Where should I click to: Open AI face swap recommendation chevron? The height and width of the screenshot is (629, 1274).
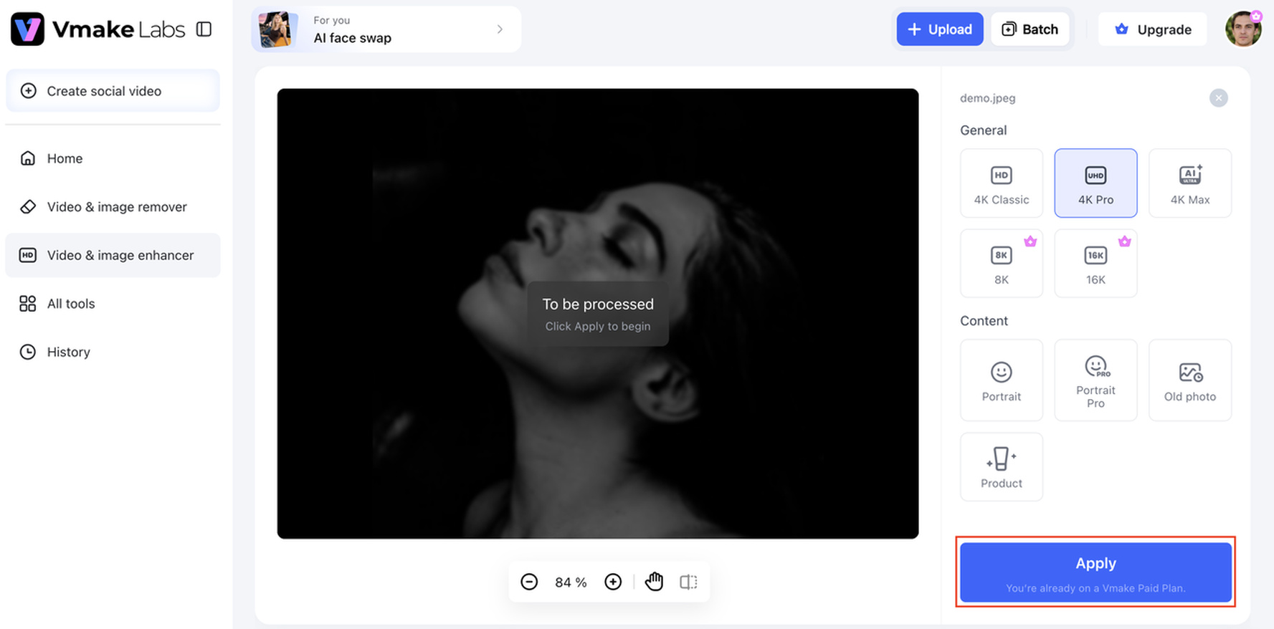coord(500,29)
